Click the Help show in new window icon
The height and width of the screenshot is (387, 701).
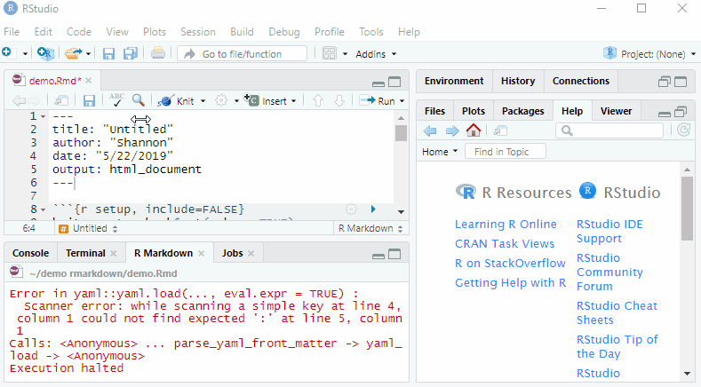coord(500,130)
